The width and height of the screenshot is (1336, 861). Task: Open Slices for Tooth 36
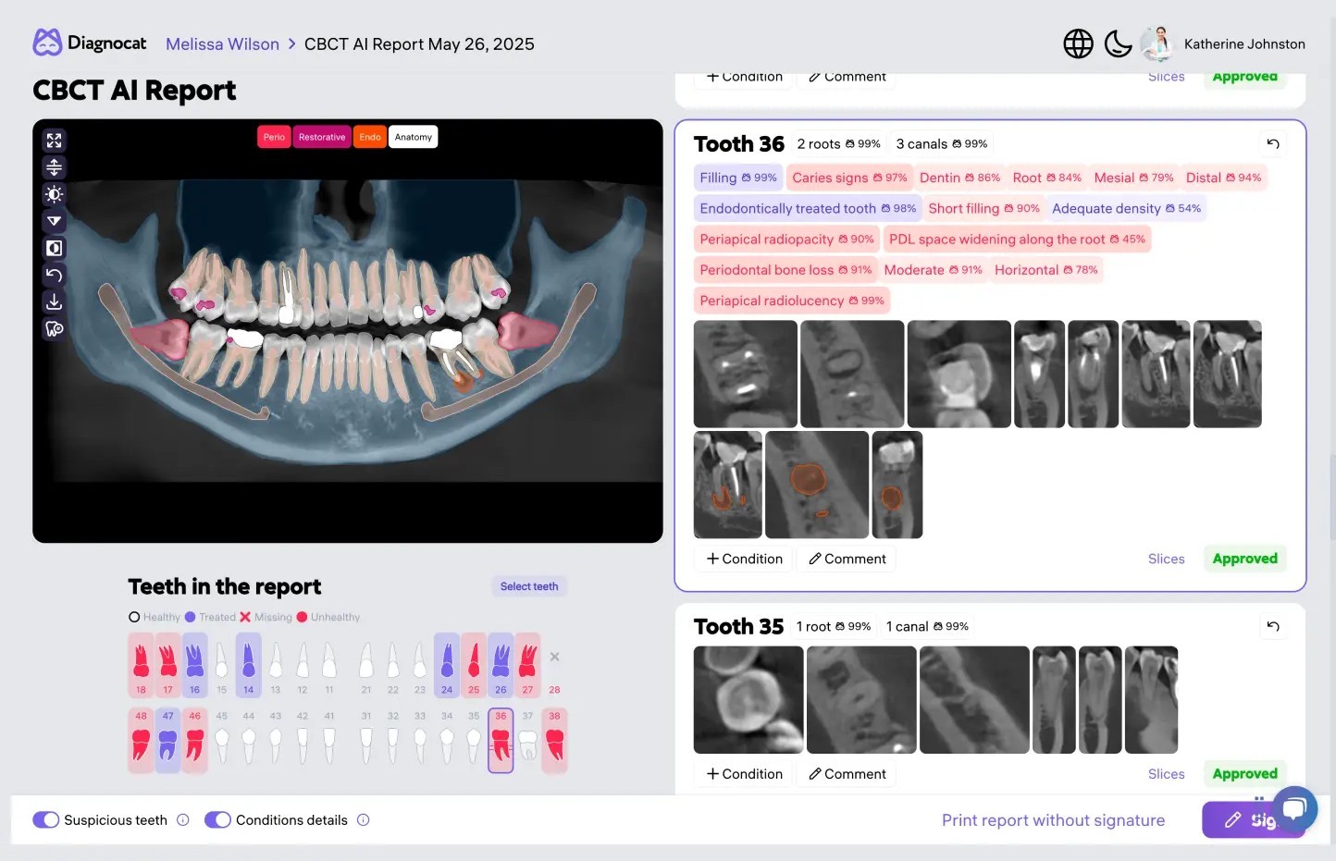(1166, 559)
